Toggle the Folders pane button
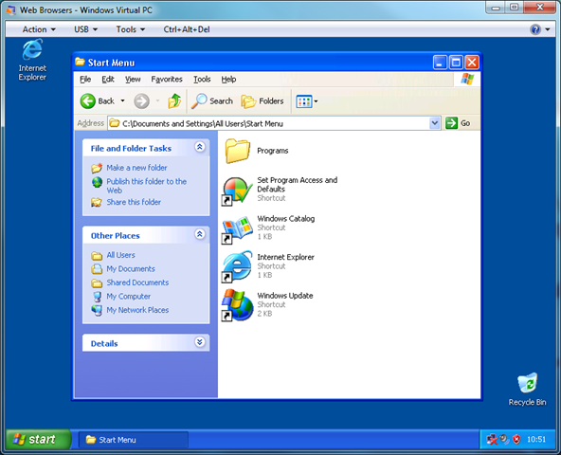This screenshot has width=561, height=455. click(x=262, y=101)
